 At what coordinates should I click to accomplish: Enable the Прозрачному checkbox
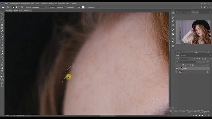point(66,7)
